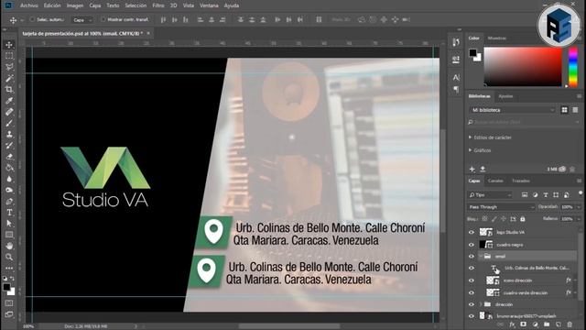The width and height of the screenshot is (586, 330).
Task: Collapse the email layer group
Action: pos(481,257)
